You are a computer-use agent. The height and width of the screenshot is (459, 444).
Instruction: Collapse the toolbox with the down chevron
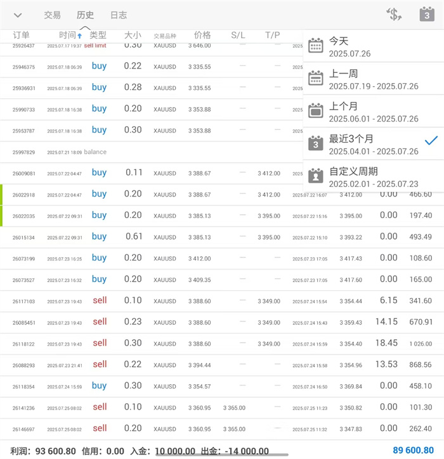18,15
